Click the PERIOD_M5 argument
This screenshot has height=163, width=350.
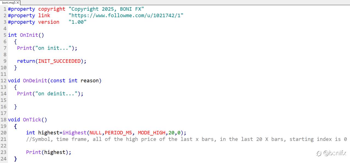118,133
